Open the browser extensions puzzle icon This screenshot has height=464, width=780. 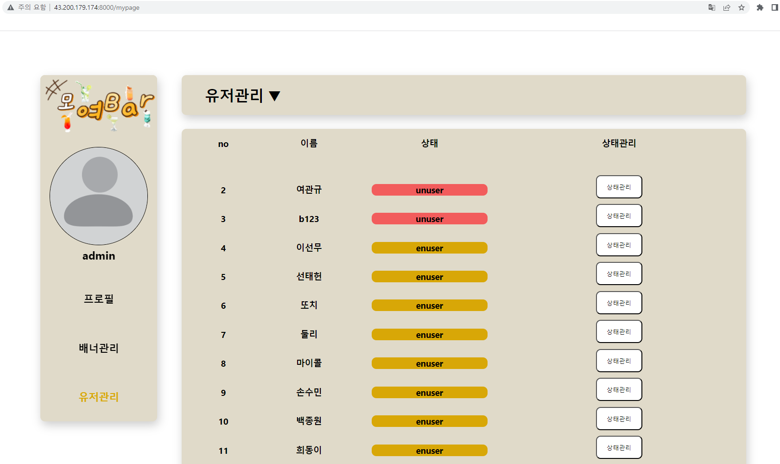click(x=760, y=7)
